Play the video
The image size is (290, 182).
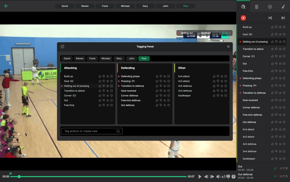[x=200, y=176]
